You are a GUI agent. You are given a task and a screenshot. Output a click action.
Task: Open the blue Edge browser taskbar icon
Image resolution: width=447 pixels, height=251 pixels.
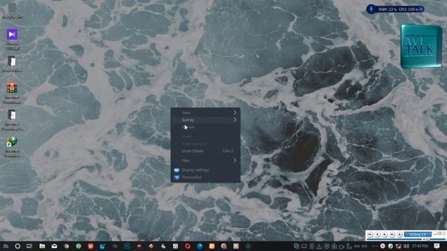click(200, 246)
